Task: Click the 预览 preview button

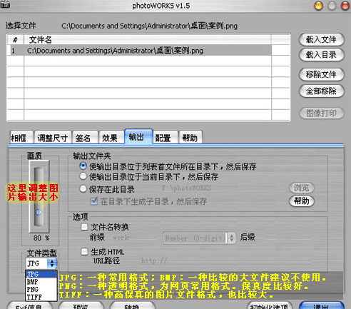Action: [81, 306]
